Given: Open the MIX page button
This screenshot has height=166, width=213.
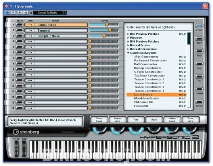Looking at the screenshot, I should click(199, 64).
